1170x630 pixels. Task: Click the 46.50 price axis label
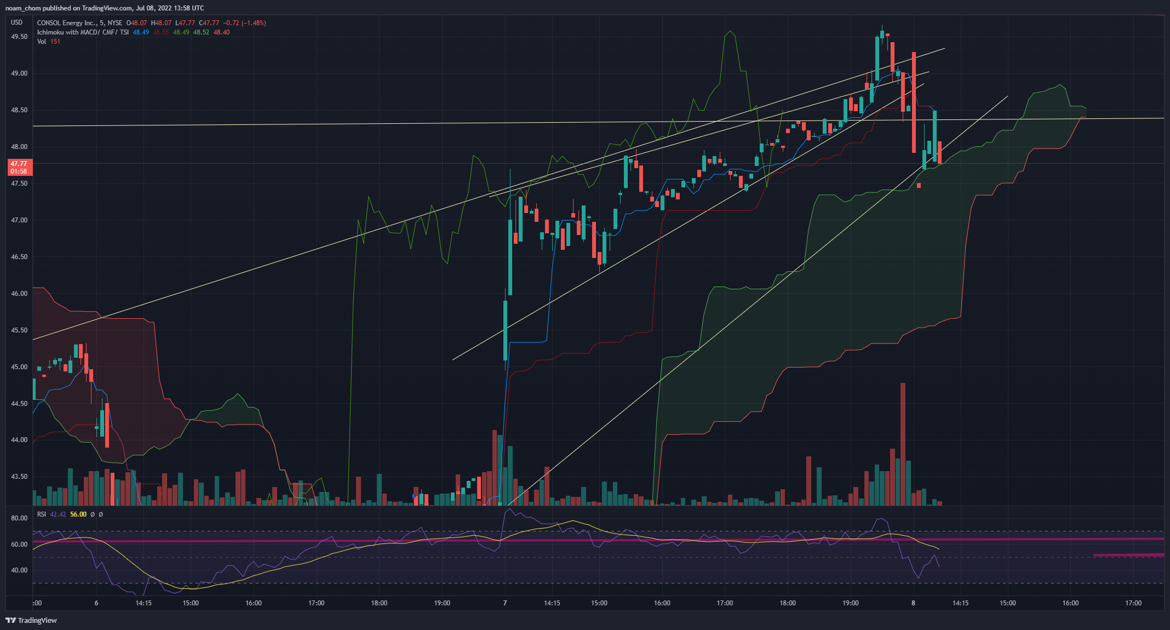tap(19, 257)
